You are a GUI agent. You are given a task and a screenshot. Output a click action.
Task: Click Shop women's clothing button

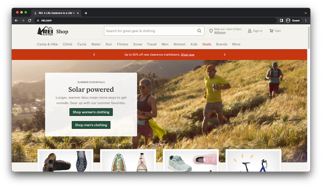[91, 112]
